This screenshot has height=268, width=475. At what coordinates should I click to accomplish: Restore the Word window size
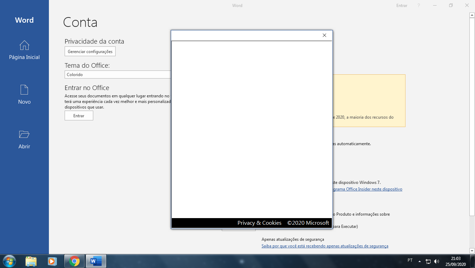[x=451, y=6]
